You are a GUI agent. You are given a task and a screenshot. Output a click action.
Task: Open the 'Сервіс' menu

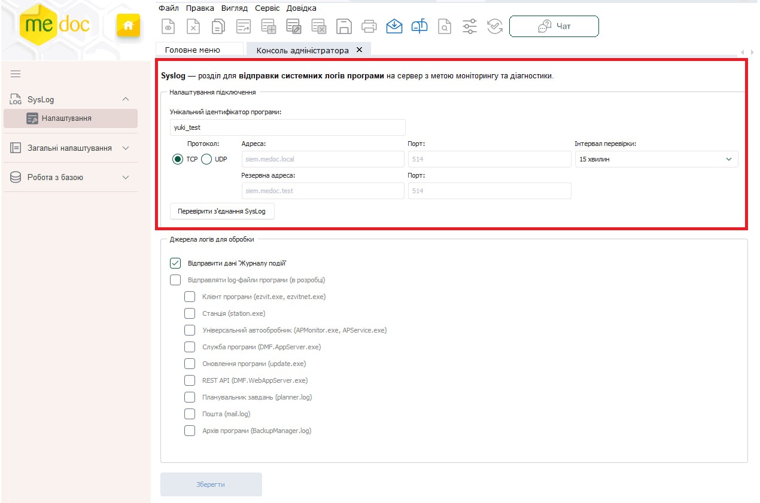coord(267,8)
